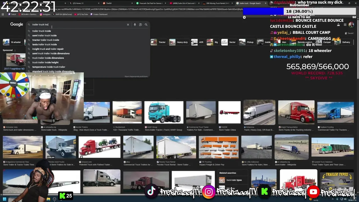The image size is (359, 202).
Task: Choose suggestion 'semi trailer truck inside'
Action: tap(44, 36)
